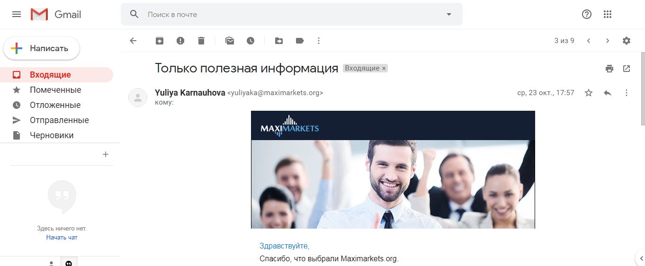Toggle the main menu hamburger button
645x266 pixels.
[x=17, y=14]
